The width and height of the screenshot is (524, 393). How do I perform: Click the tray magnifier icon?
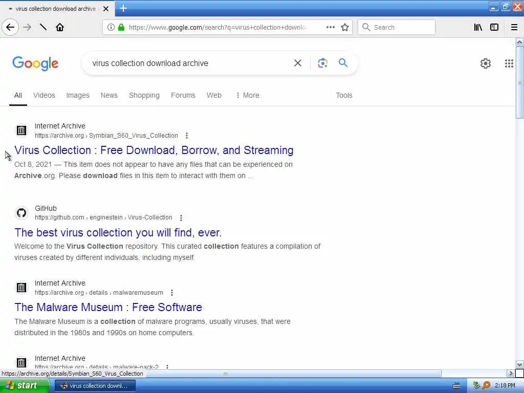pos(486,385)
